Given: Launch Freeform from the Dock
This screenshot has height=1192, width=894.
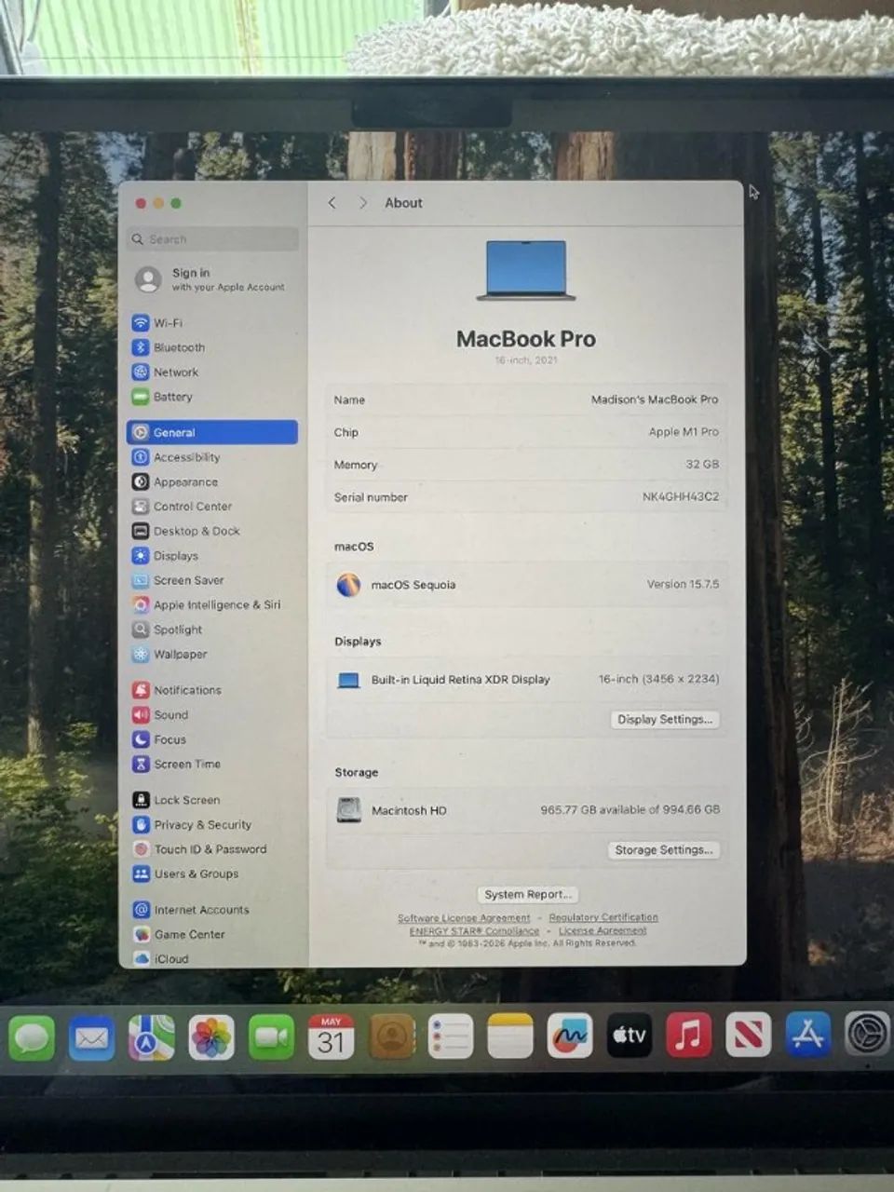Looking at the screenshot, I should 569,1036.
